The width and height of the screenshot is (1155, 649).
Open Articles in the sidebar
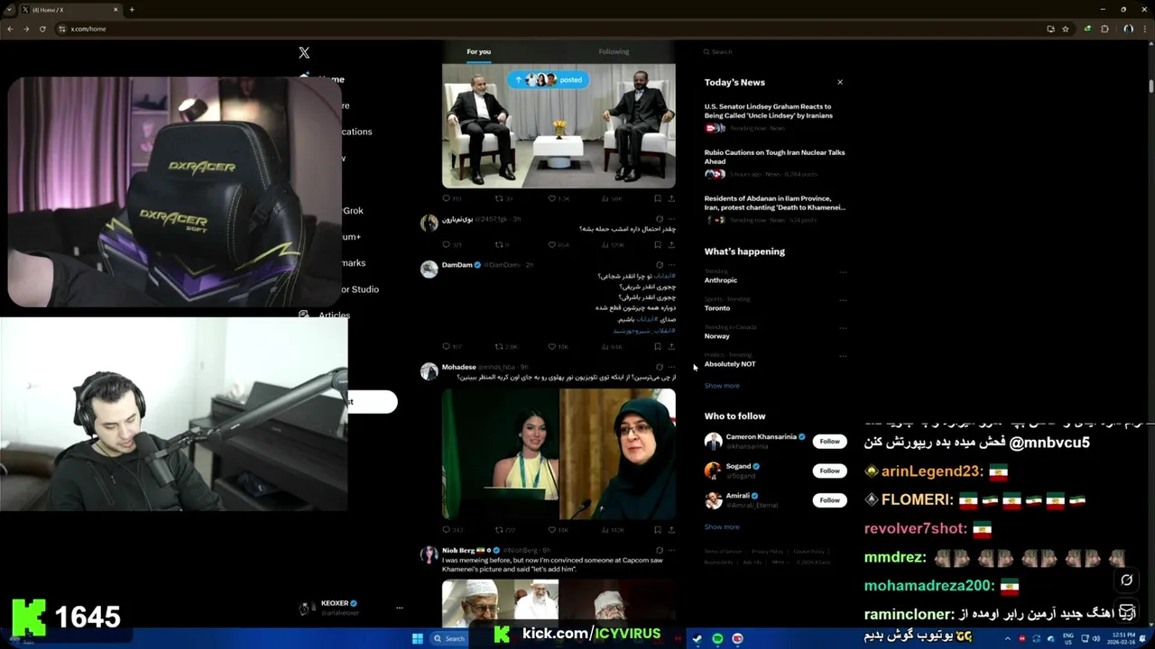point(325,315)
